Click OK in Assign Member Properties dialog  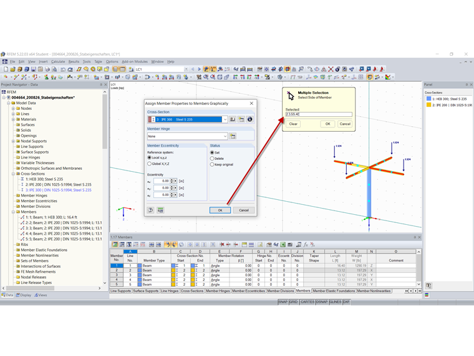click(x=220, y=210)
